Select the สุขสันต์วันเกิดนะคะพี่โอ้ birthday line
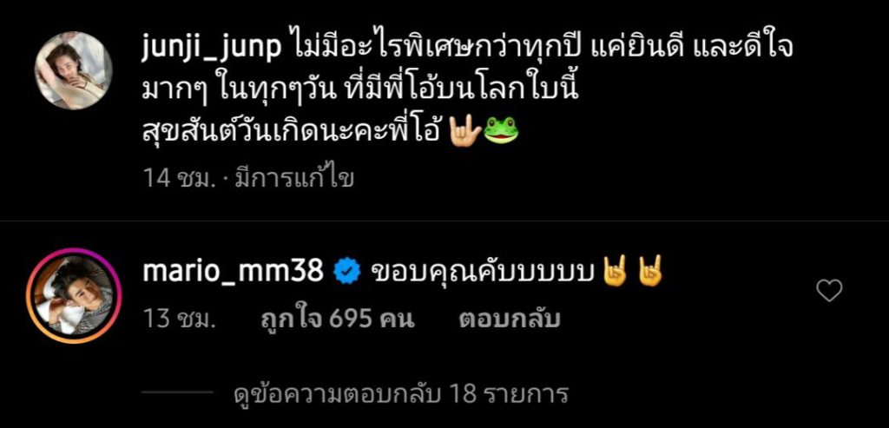The height and width of the screenshot is (428, 889). (293, 130)
